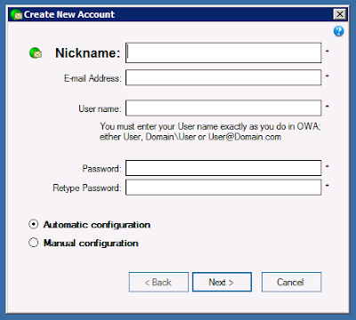Activate the Retype Password field
Screen dimensions: 356x320
click(x=223, y=188)
